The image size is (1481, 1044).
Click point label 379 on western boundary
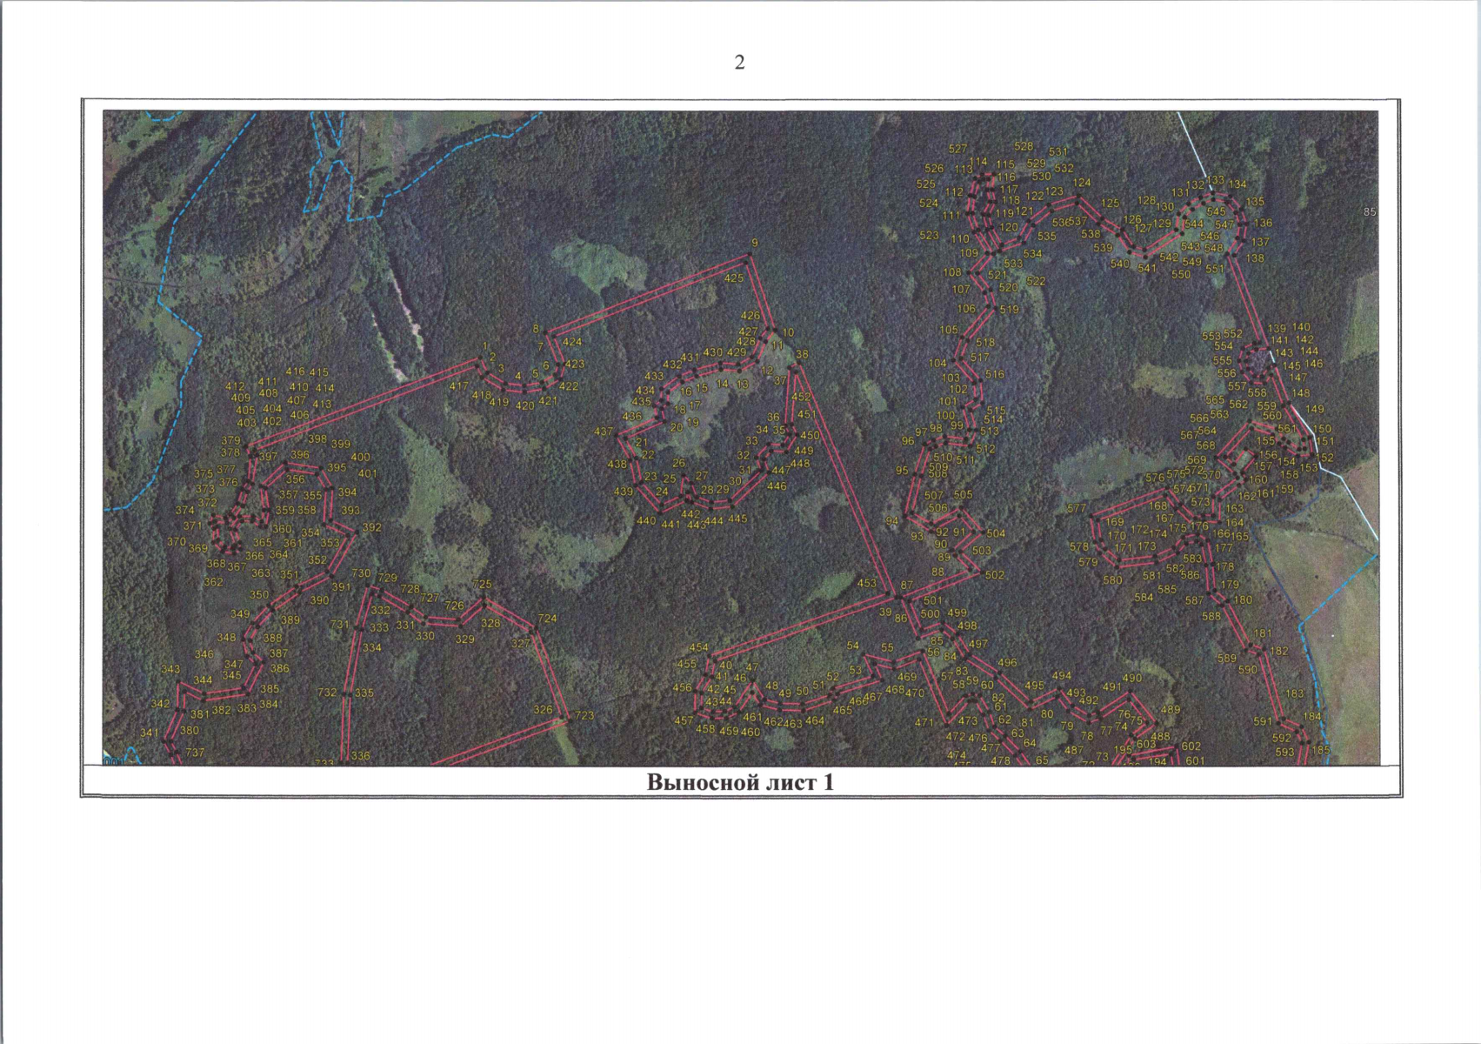click(230, 441)
